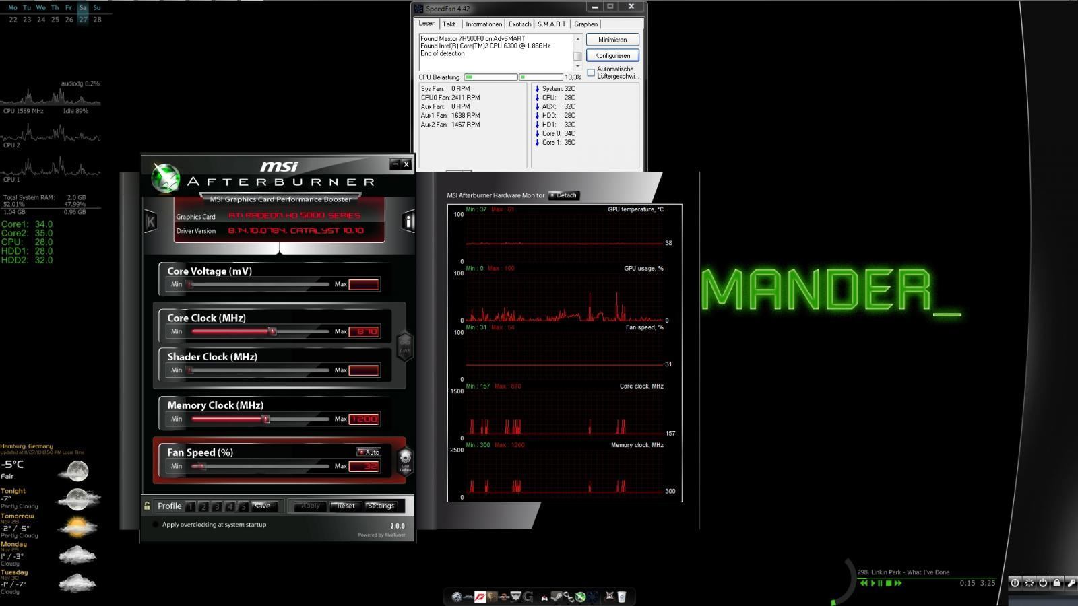1078x606 pixels.
Task: Click the gamepad controller dock icon
Action: pyautogui.click(x=545, y=597)
